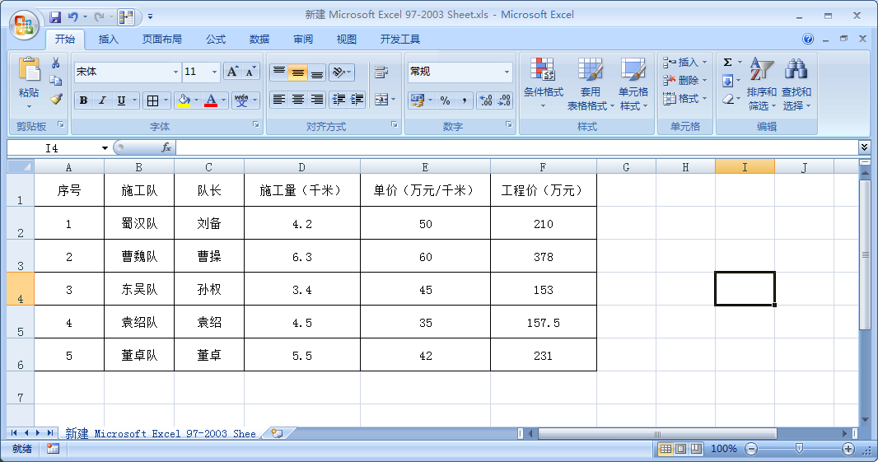
Task: Click AutoSum sigma icon
Action: pyautogui.click(x=727, y=62)
